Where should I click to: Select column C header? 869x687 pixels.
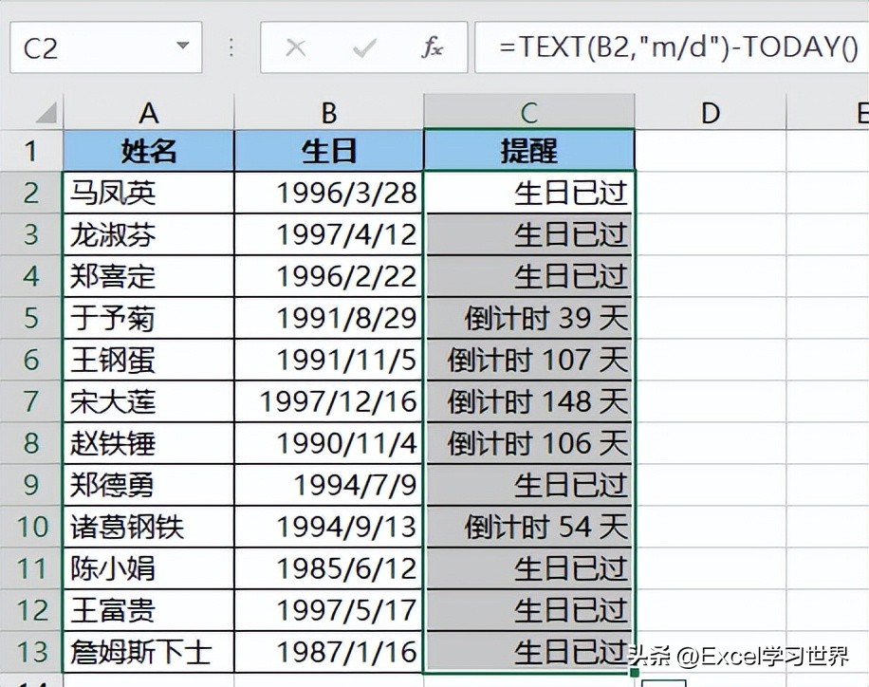coord(529,113)
